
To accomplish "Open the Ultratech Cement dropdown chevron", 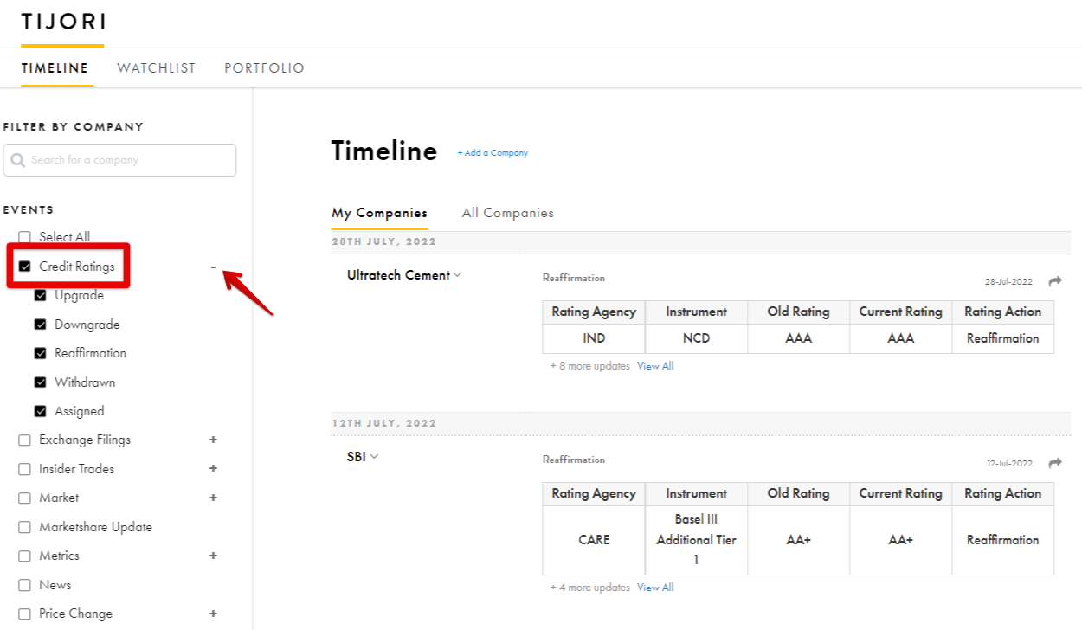I will click(458, 275).
